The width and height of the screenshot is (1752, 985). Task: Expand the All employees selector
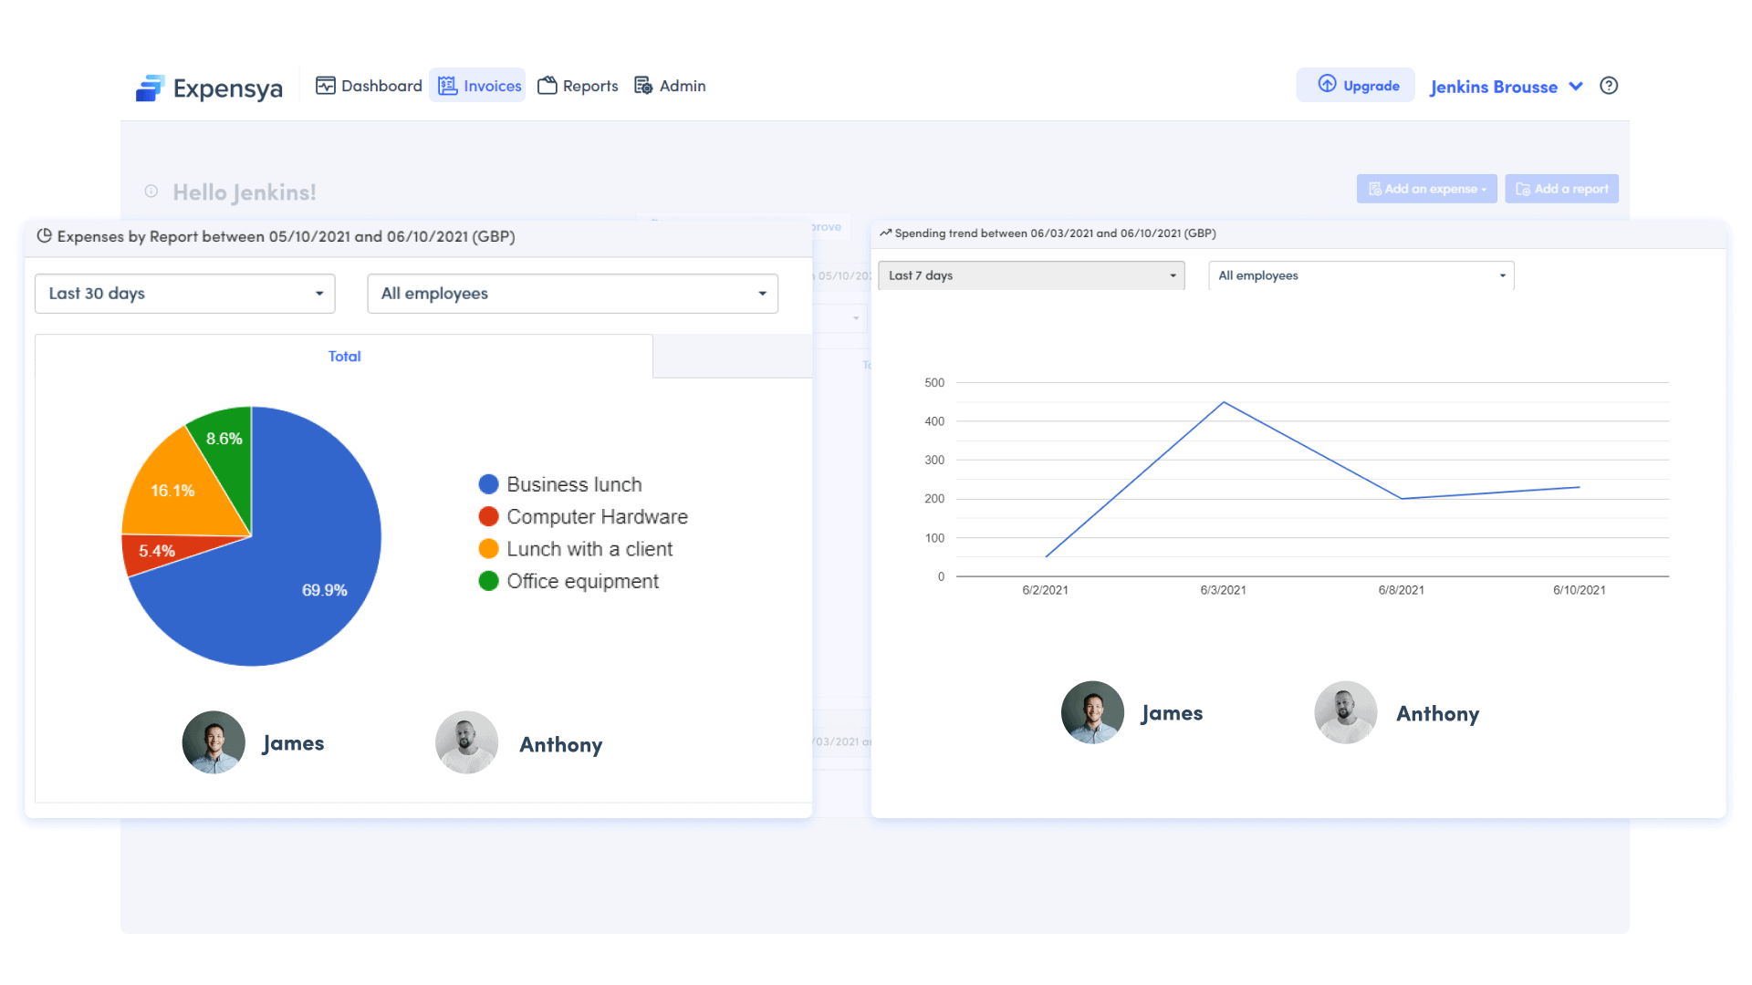572,293
